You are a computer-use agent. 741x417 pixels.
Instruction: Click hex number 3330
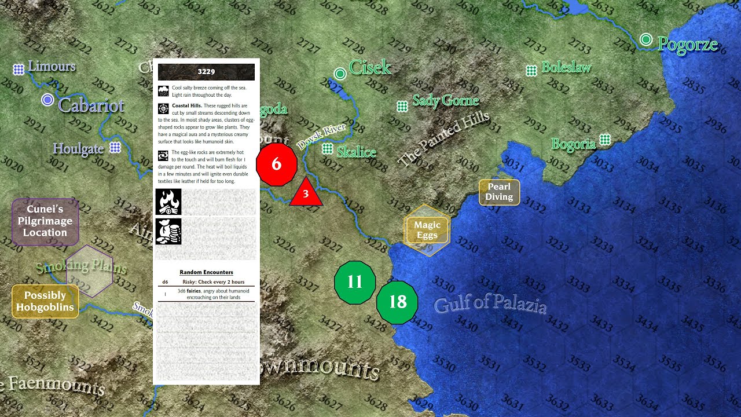pos(444,284)
